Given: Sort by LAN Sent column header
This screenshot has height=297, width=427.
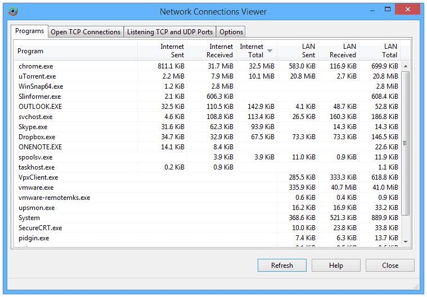Looking at the screenshot, I should click(298, 51).
